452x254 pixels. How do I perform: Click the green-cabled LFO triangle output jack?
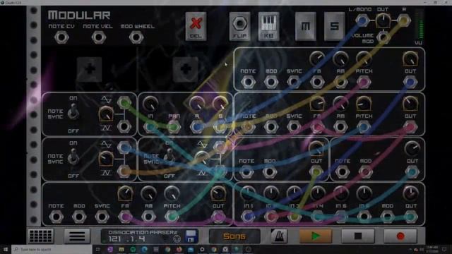(124, 102)
